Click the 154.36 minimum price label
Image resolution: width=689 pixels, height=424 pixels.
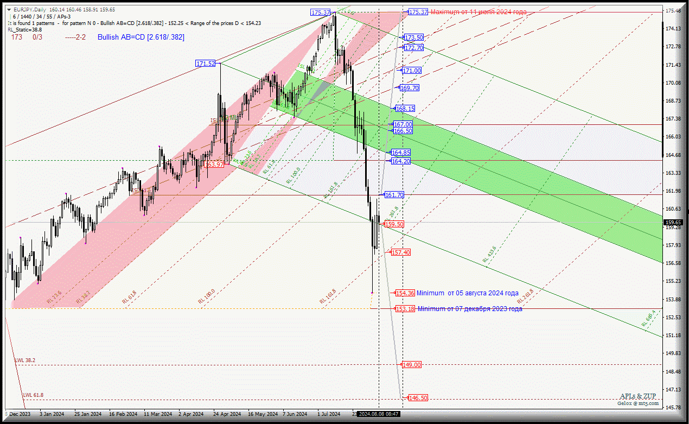click(405, 293)
